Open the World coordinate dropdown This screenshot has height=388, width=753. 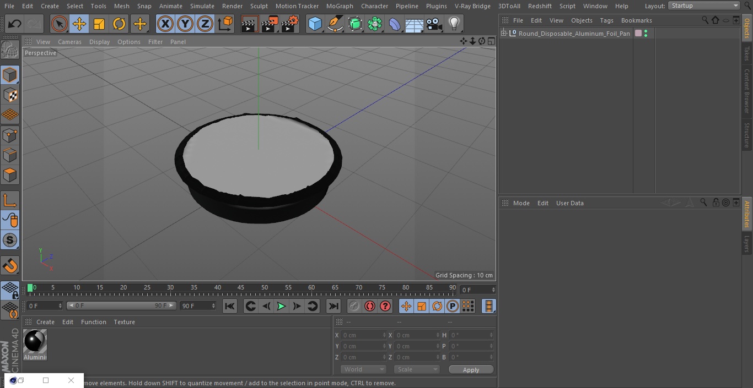[363, 369]
